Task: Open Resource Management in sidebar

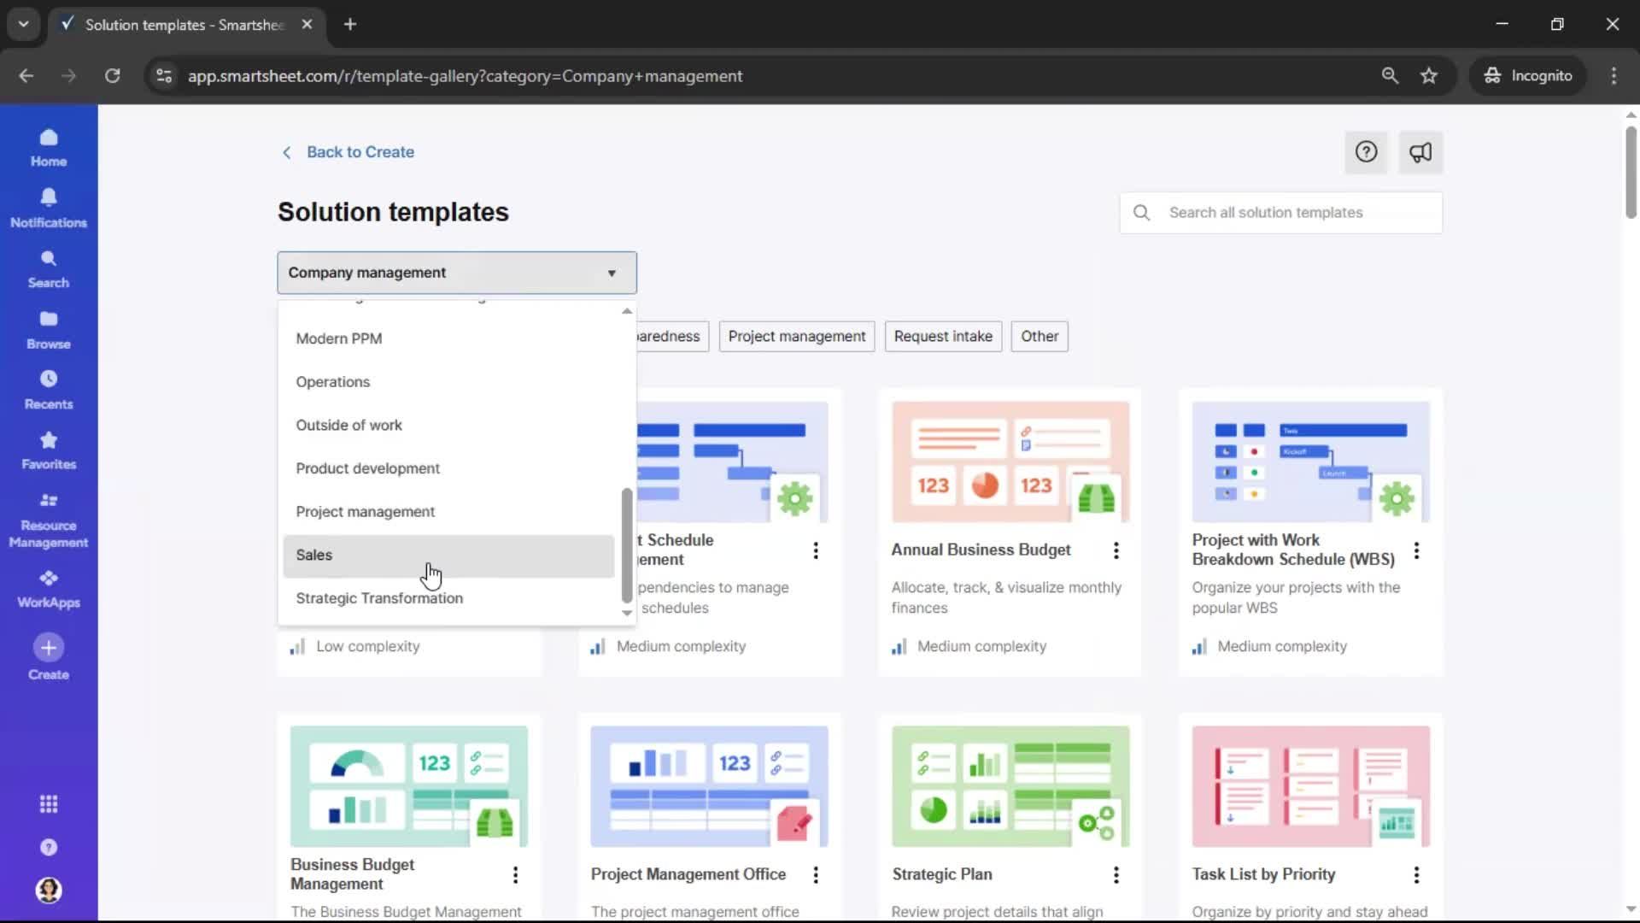Action: tap(49, 520)
